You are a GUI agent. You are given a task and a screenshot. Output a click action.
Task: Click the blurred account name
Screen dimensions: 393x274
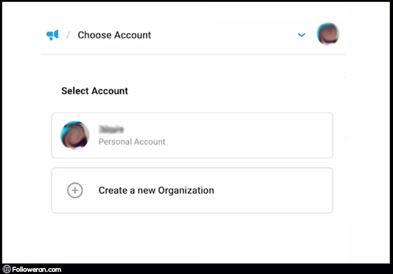click(x=112, y=130)
